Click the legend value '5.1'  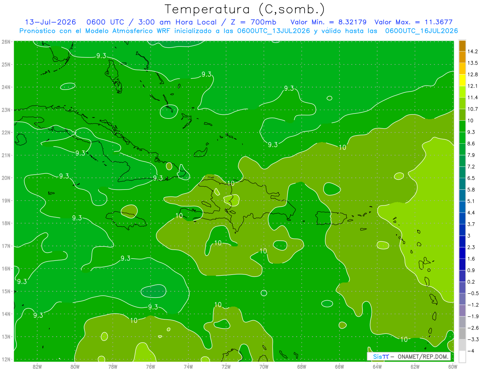click(471, 201)
